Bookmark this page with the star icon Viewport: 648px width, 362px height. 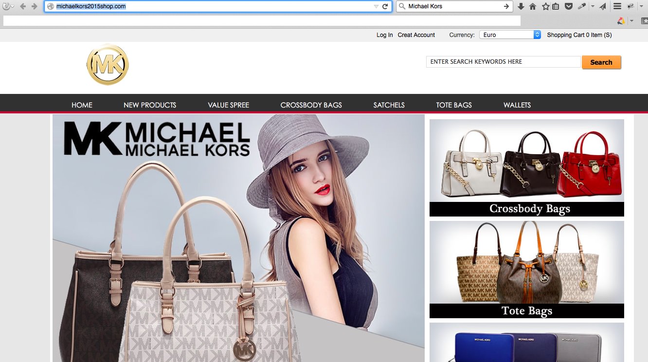pyautogui.click(x=545, y=6)
